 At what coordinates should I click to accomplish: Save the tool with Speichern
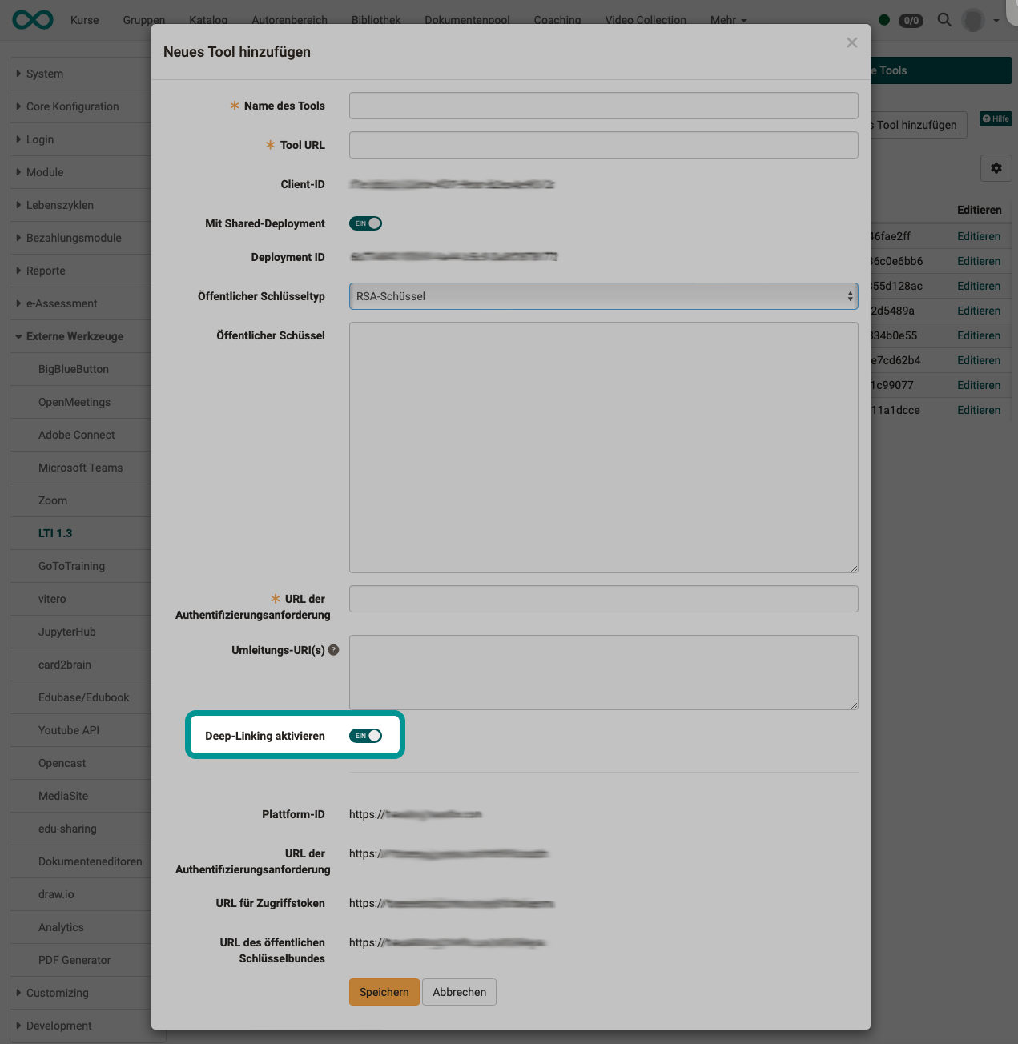coord(384,992)
